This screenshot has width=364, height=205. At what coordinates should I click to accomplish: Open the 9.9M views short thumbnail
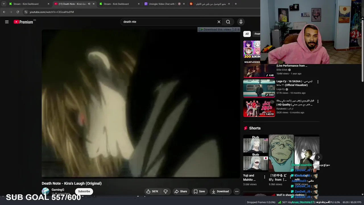coord(281,153)
